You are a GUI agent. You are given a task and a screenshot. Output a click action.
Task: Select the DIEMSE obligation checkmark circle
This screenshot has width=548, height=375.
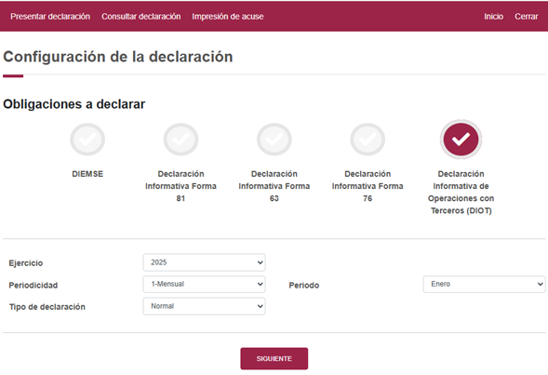point(87,140)
